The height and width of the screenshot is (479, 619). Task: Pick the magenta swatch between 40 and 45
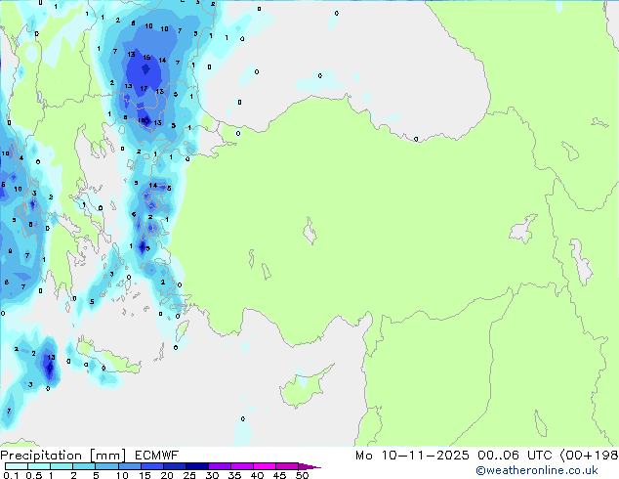pyautogui.click(x=265, y=466)
